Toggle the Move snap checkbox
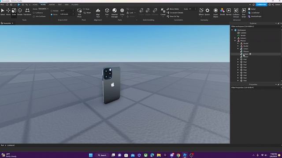The image size is (282, 158). 52,14
